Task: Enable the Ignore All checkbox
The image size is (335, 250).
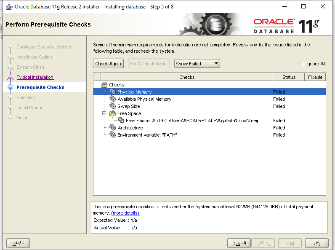Action: (302, 64)
